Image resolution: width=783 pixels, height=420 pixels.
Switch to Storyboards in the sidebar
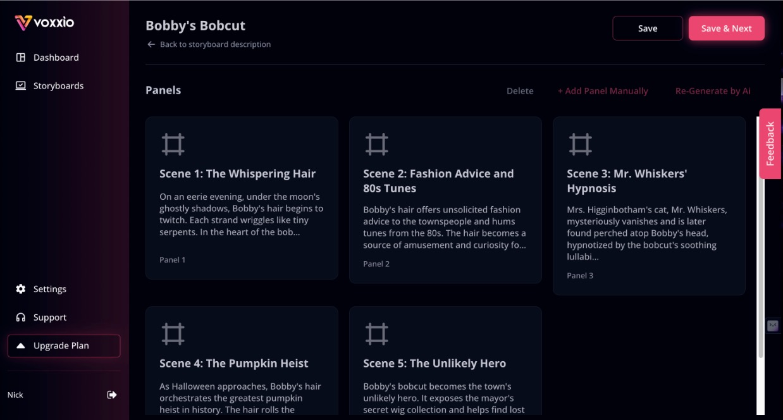pyautogui.click(x=59, y=85)
